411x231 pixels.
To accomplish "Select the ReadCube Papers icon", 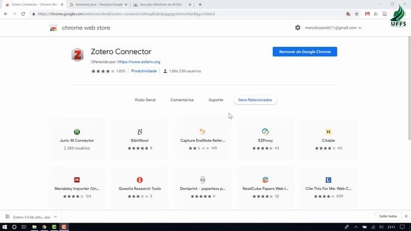I will point(265,180).
